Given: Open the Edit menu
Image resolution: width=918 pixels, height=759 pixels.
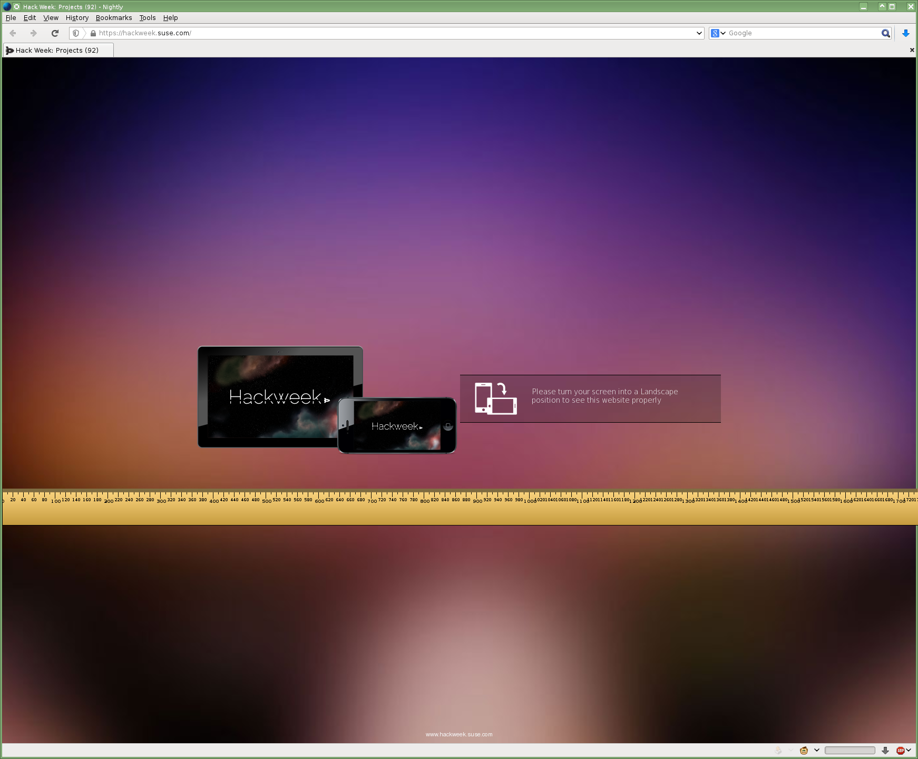Looking at the screenshot, I should pos(30,18).
